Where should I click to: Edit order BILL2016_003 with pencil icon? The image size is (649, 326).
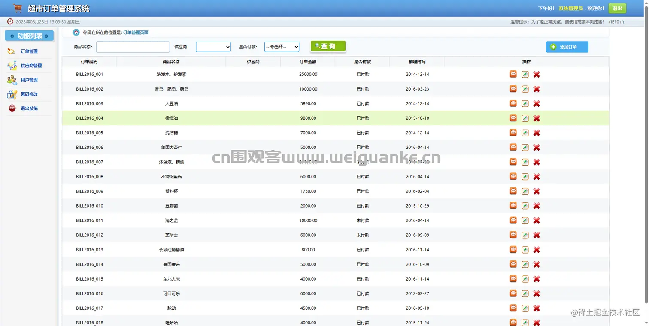click(x=525, y=103)
